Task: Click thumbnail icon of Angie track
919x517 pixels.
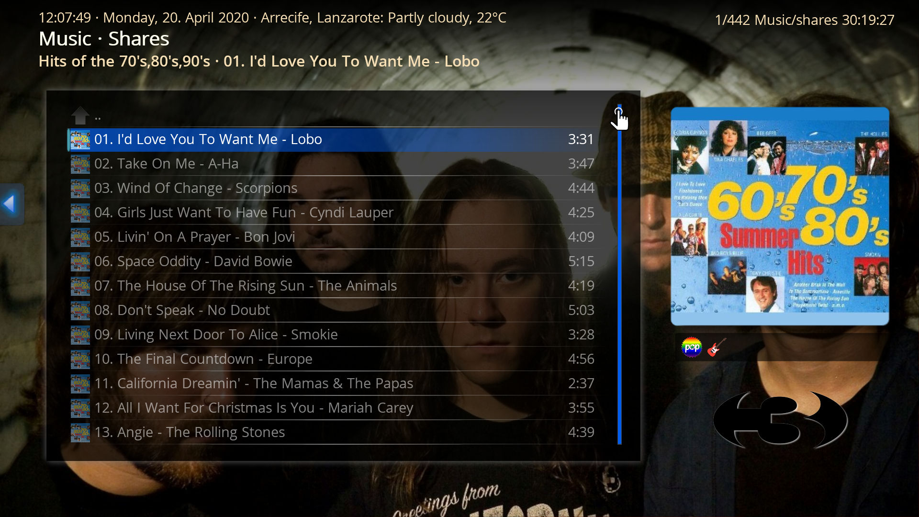Action: click(80, 432)
